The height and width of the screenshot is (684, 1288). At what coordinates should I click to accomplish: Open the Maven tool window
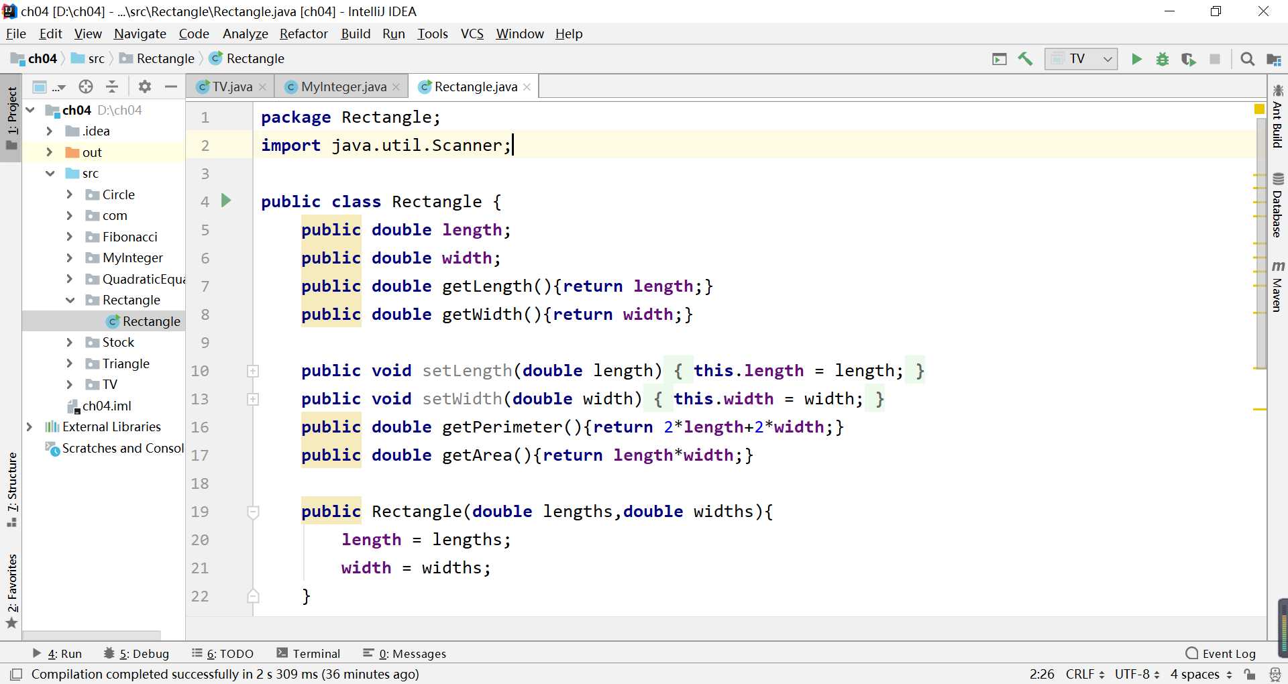1277,286
